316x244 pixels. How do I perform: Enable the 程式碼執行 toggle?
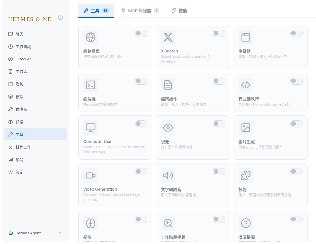pos(296,81)
